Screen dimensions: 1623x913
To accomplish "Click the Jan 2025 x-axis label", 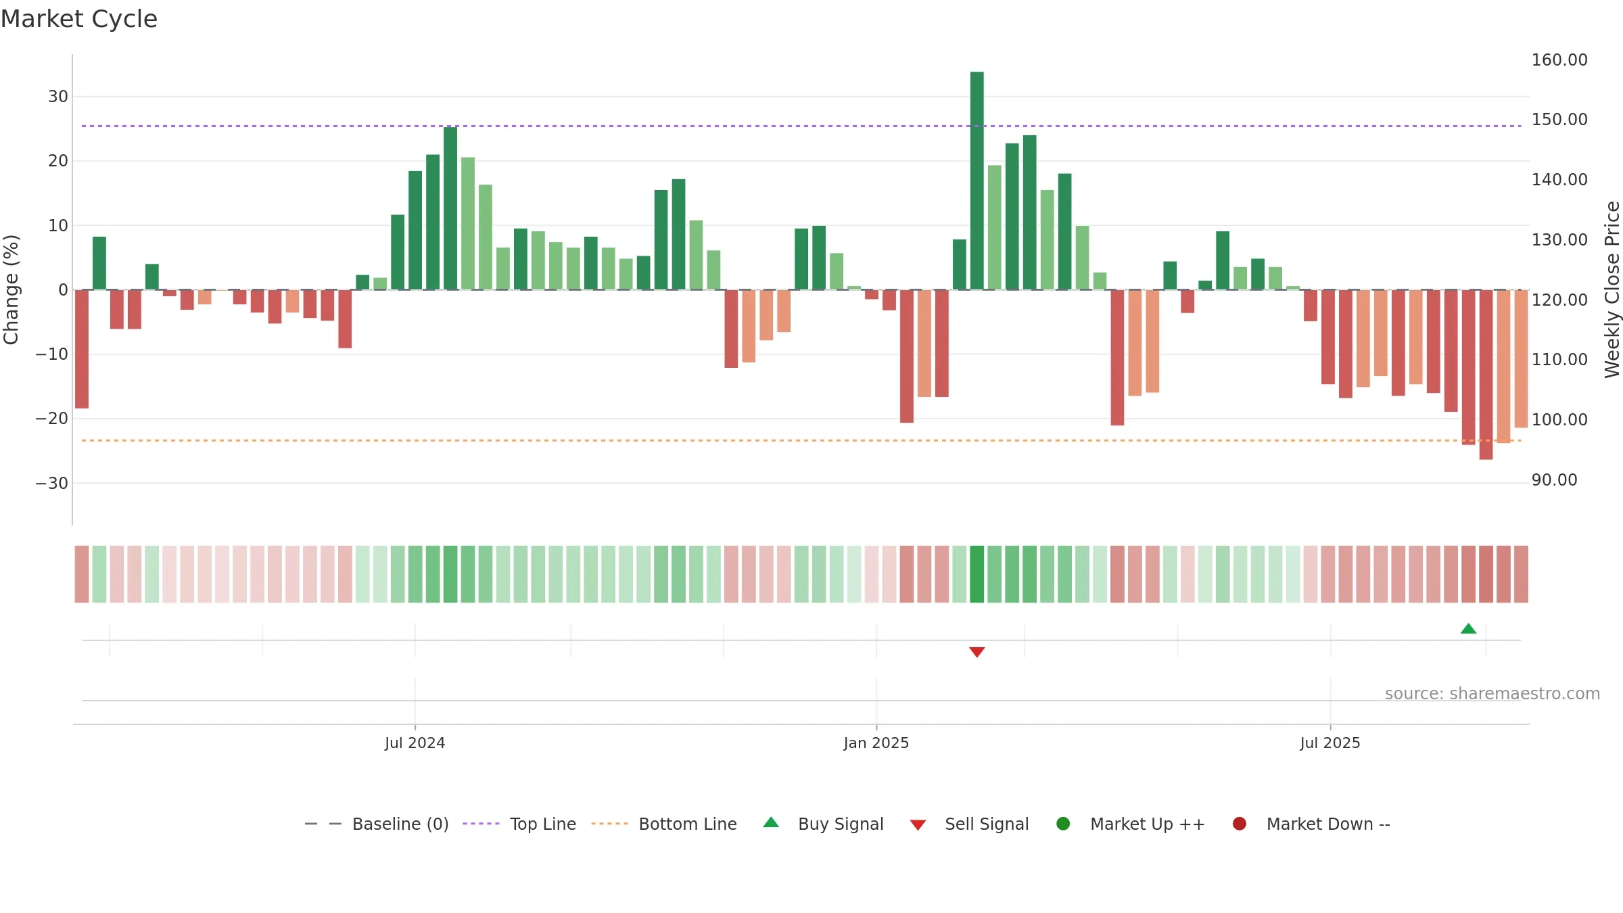I will click(876, 743).
